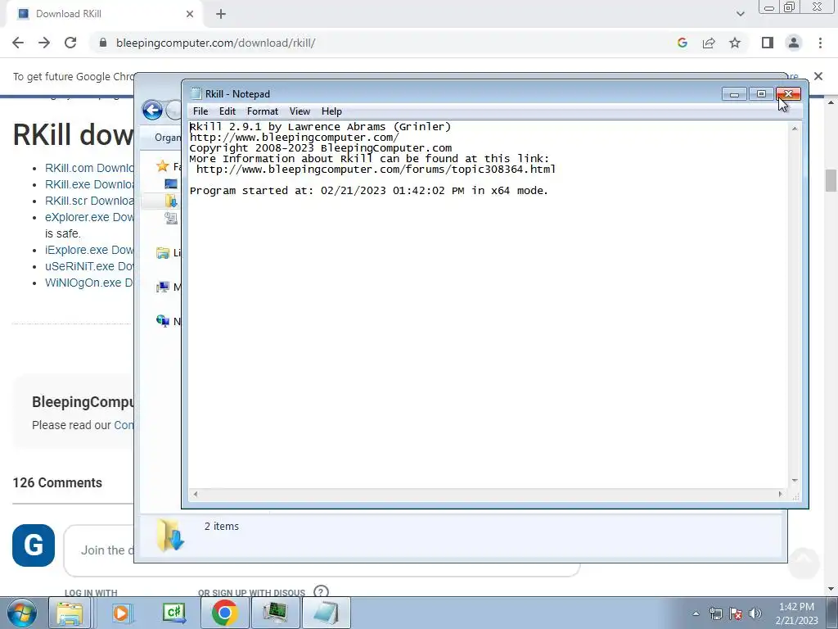
Task: Open the Windows Start menu
Action: [x=22, y=613]
